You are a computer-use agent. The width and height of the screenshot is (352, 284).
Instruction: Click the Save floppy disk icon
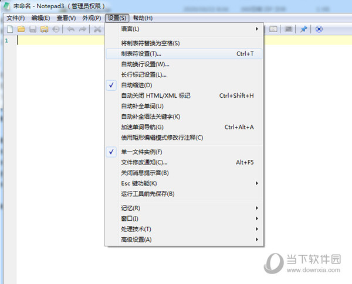[x=33, y=29]
